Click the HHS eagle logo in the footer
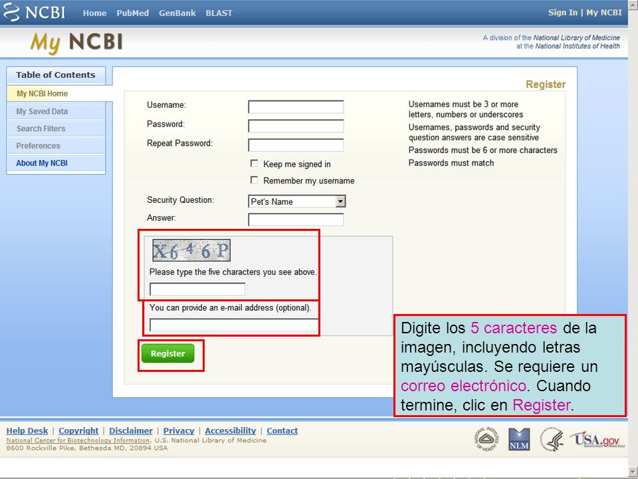Image resolution: width=638 pixels, height=479 pixels. pos(552,440)
